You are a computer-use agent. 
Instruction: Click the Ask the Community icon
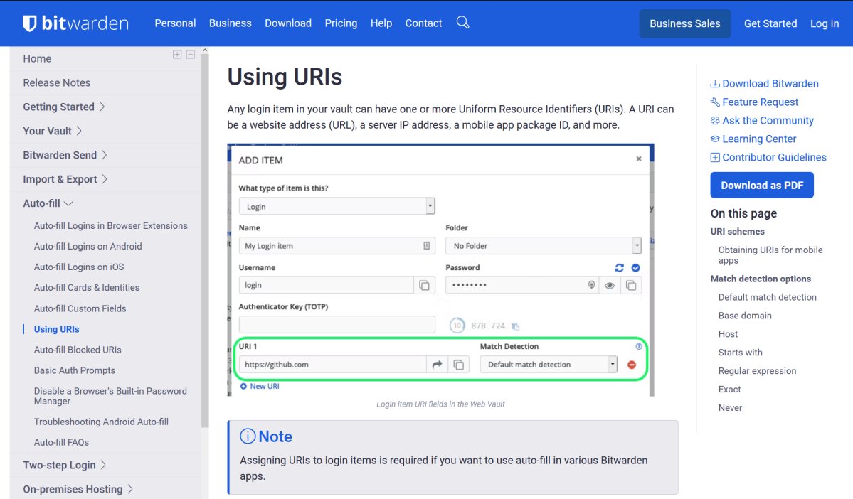point(715,121)
